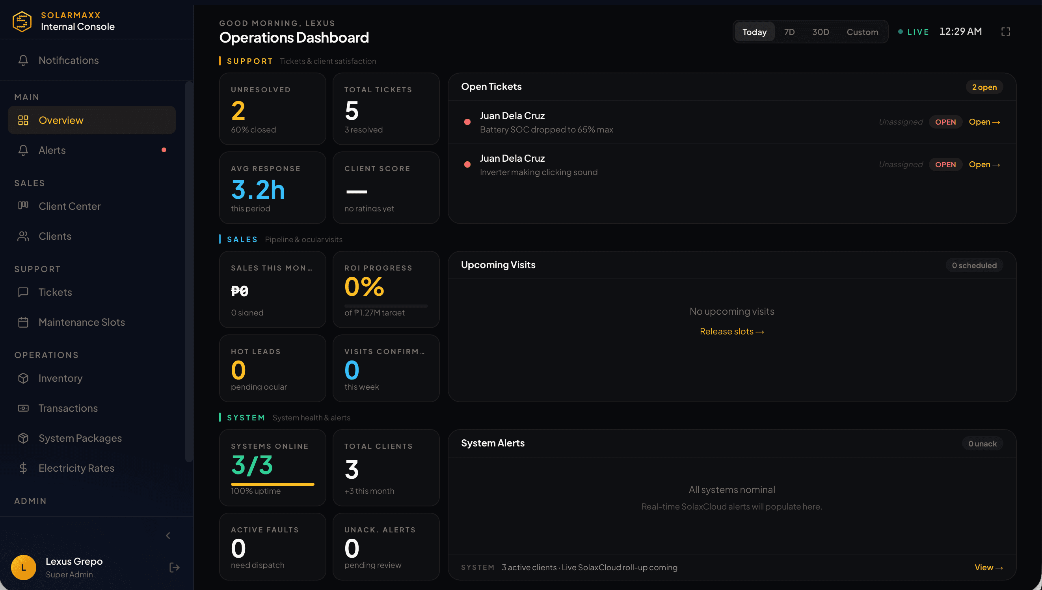Click the Total Tickets card
1042x590 pixels.
click(386, 109)
